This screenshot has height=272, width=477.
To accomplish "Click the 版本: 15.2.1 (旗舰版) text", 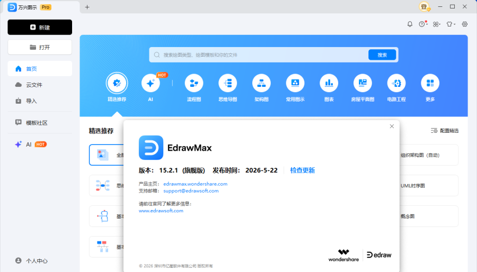I will (172, 170).
